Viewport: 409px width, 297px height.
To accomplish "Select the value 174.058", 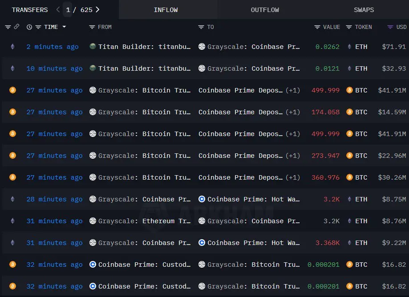I will coord(325,112).
